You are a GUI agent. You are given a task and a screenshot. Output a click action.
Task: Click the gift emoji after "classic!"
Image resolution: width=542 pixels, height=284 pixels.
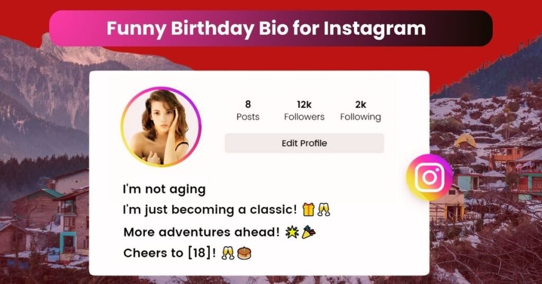[309, 210]
